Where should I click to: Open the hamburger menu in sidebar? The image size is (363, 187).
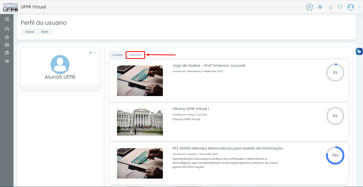tap(7, 19)
